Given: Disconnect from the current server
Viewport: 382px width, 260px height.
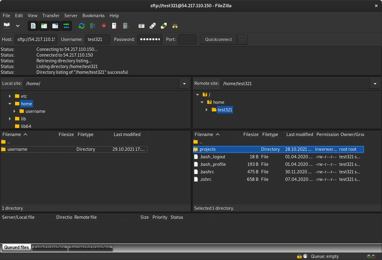Looking at the screenshot, I should 115,26.
